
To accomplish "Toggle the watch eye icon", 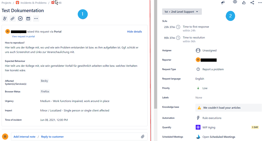I will click(x=235, y=2).
